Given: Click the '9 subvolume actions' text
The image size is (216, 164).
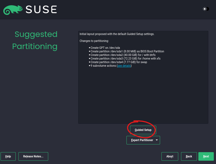Looking at the screenshot, I should pos(103,66).
